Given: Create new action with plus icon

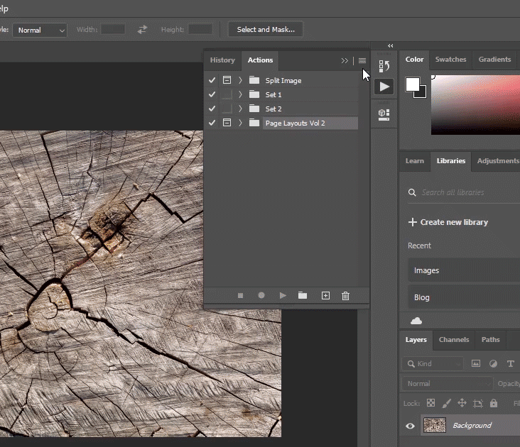Looking at the screenshot, I should (x=325, y=296).
